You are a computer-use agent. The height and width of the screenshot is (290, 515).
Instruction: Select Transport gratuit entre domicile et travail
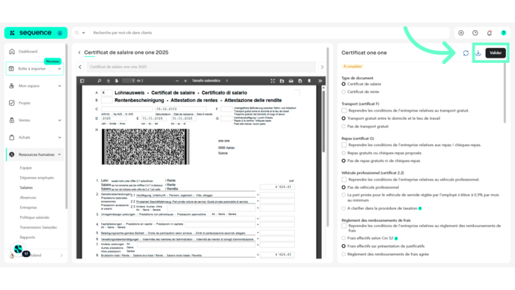pyautogui.click(x=344, y=118)
